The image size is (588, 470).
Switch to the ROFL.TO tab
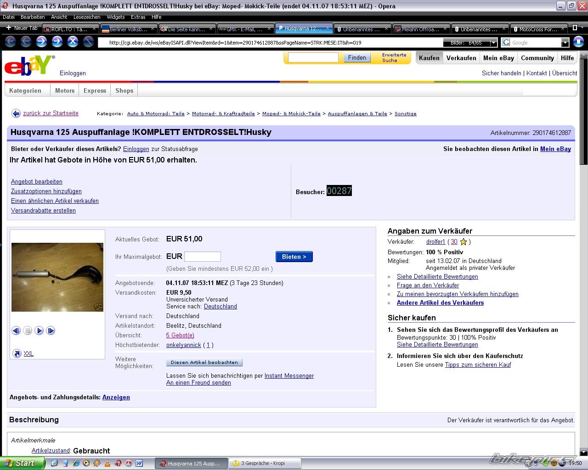click(x=70, y=29)
